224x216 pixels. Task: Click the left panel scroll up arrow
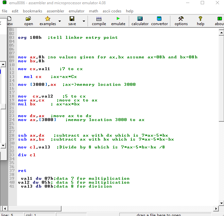pyautogui.click(x=3, y=65)
